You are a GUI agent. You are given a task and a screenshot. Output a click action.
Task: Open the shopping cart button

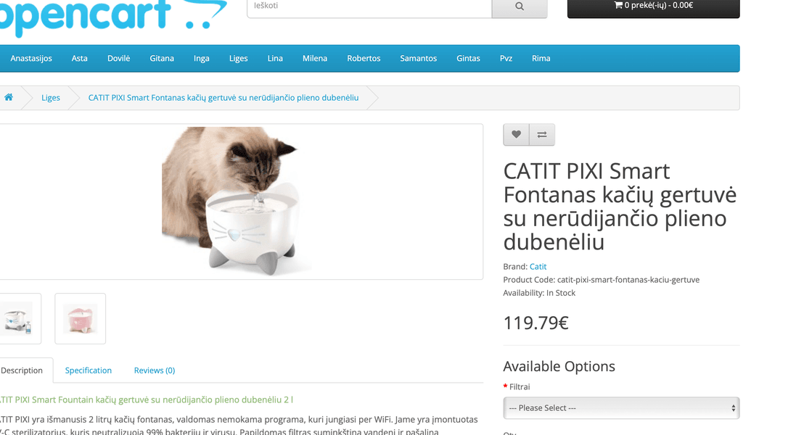[x=653, y=6]
